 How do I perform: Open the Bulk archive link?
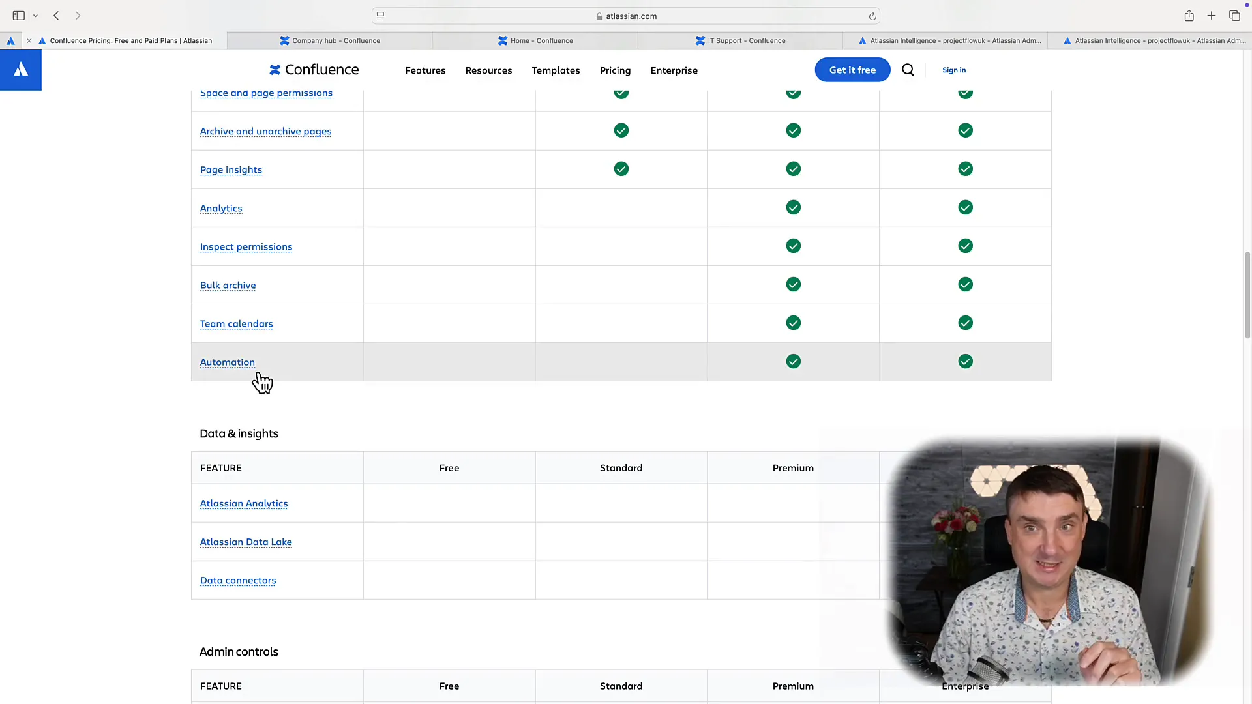click(x=228, y=285)
